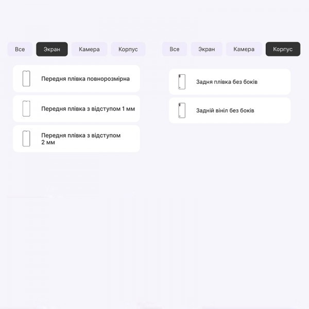This screenshot has height=309, width=309.
Task: Click the phone icon for 2 мм offset film
Action: pyautogui.click(x=26, y=139)
